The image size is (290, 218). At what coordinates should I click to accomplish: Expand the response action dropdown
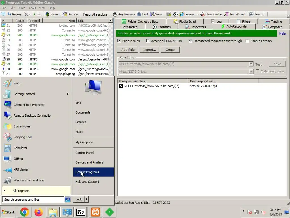[x=251, y=72]
